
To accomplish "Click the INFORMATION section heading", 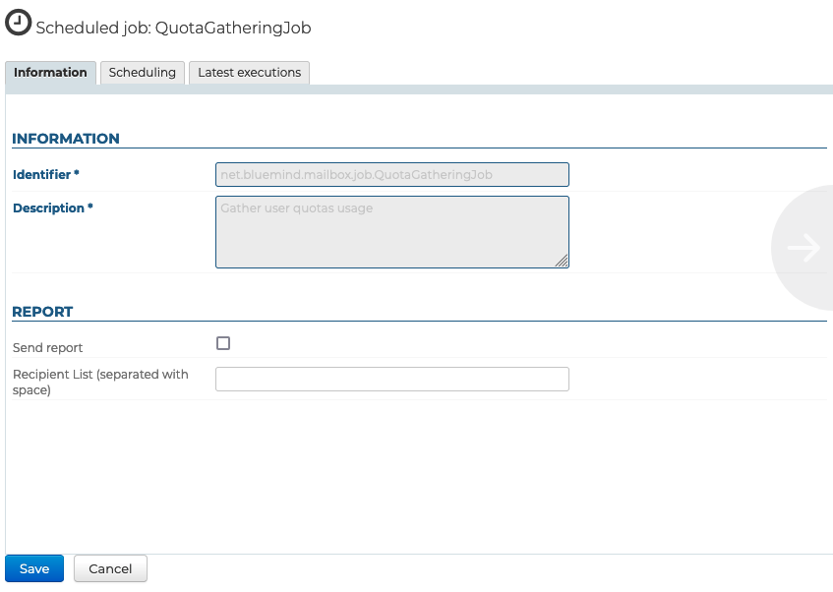I will (x=66, y=139).
